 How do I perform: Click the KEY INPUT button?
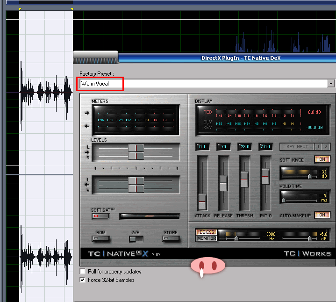click(297, 147)
